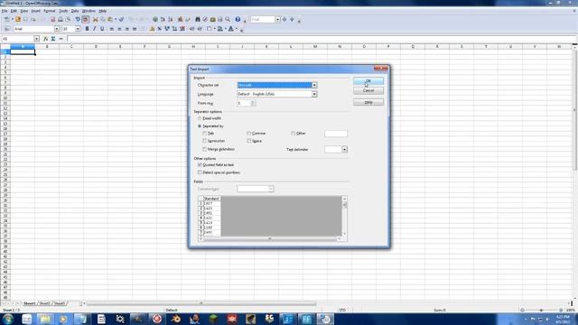Click the Sort Ascending icon

[x=163, y=19]
